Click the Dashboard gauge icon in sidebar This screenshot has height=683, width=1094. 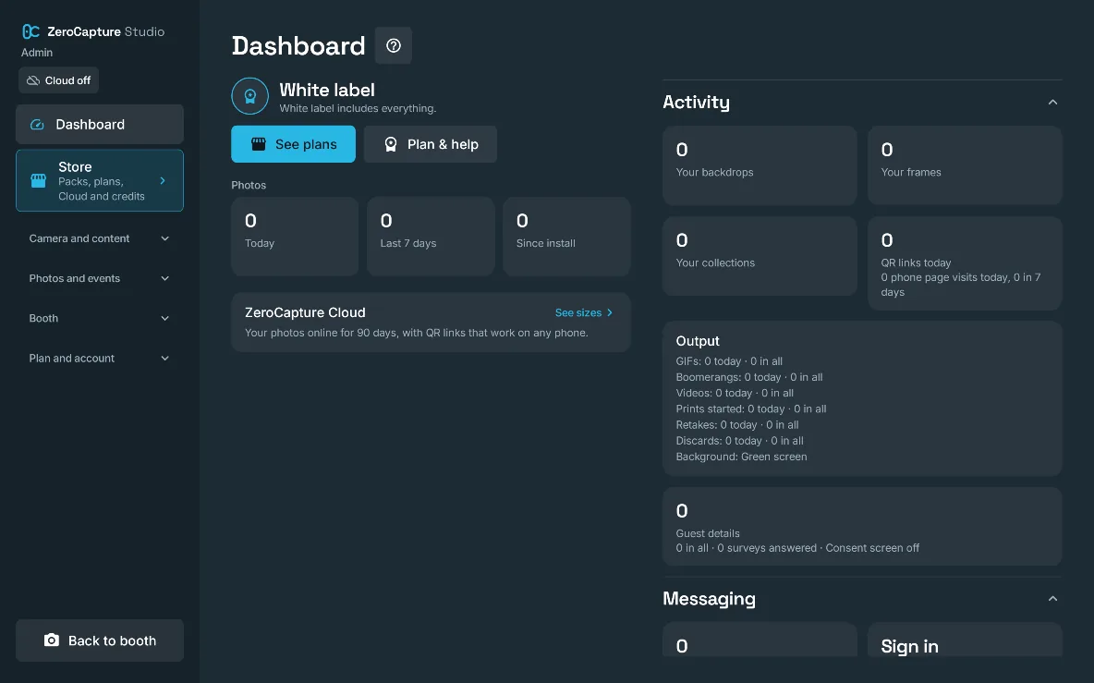37,124
